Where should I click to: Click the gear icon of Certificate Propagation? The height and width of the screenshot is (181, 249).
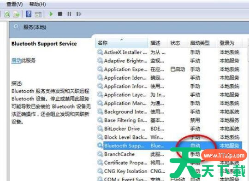point(100,163)
